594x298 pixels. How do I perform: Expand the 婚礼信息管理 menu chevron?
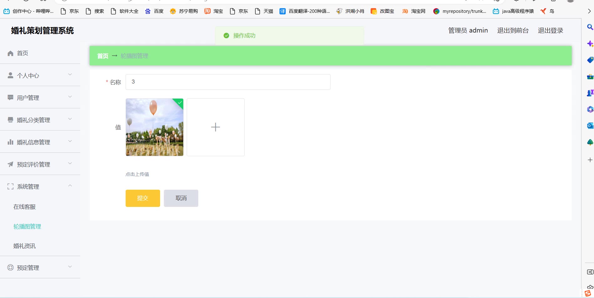[70, 141]
